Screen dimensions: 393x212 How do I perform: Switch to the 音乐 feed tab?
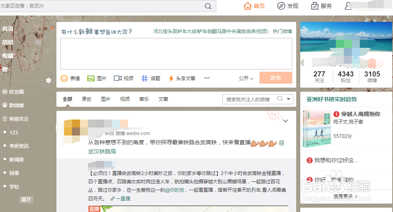144,99
